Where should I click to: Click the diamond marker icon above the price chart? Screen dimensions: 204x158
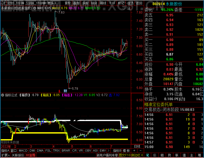point(124,8)
